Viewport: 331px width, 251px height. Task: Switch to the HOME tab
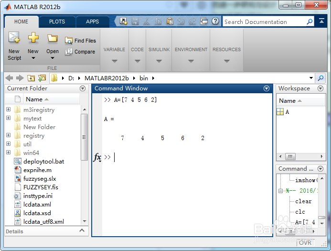click(21, 22)
